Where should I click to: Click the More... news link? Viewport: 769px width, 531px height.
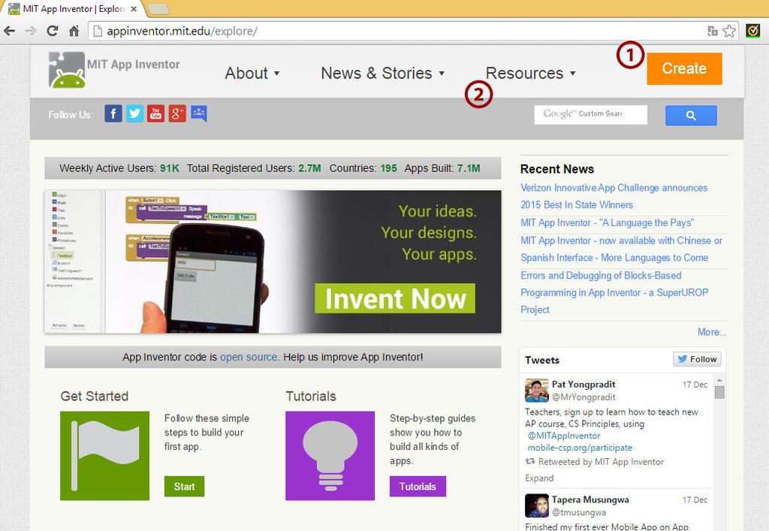tap(712, 332)
